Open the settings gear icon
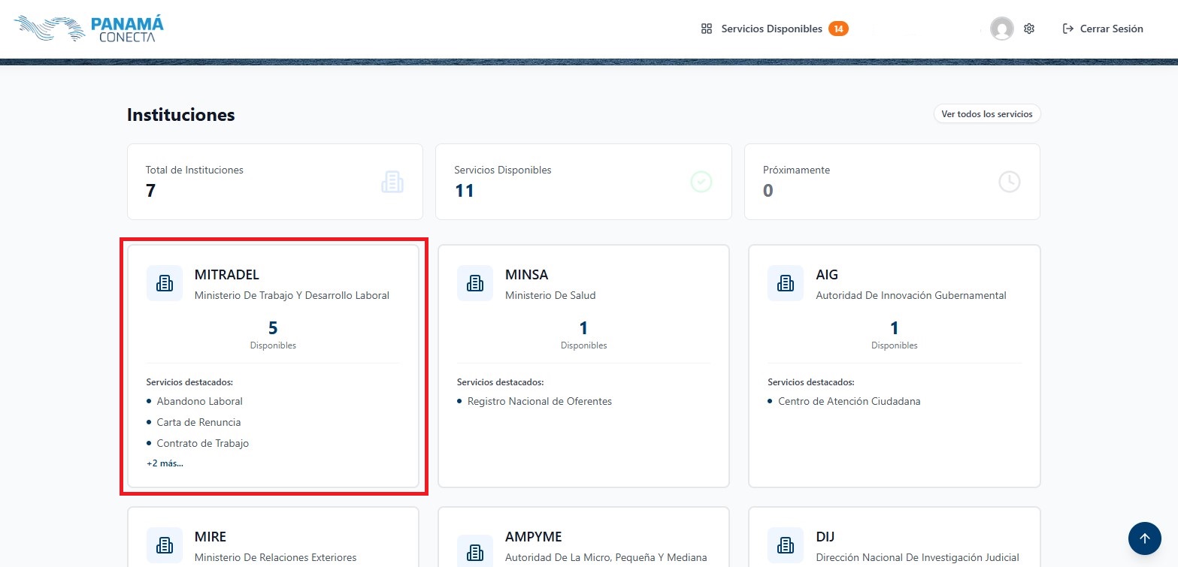This screenshot has height=567, width=1178. pos(1029,29)
